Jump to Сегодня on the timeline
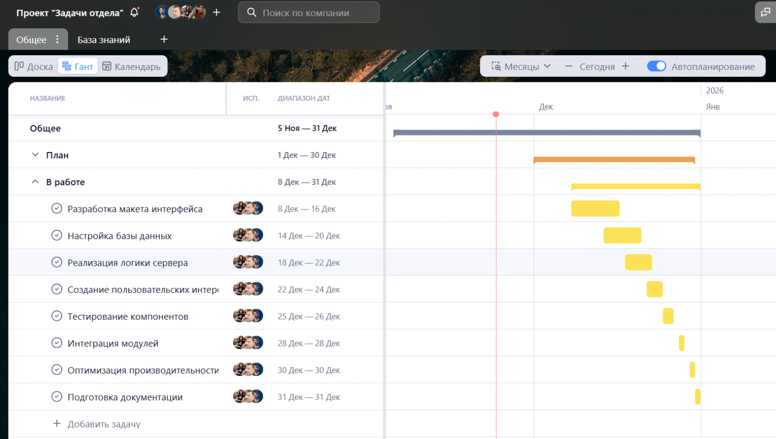This screenshot has height=439, width=776. pos(597,67)
